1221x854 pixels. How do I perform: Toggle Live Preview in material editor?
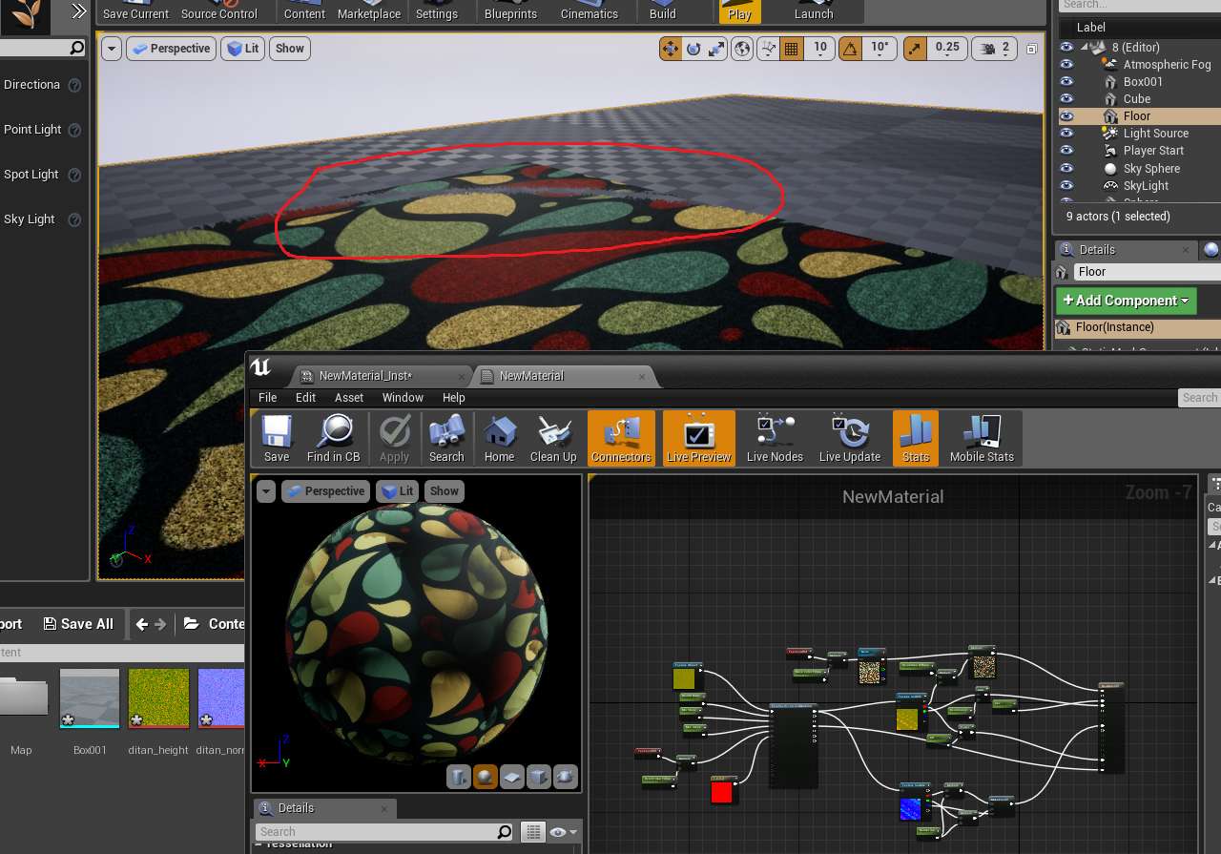699,438
